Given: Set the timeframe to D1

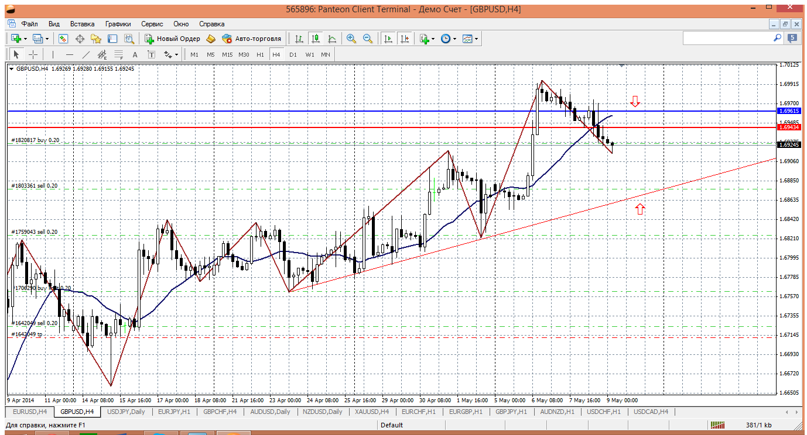Looking at the screenshot, I should coord(293,54).
